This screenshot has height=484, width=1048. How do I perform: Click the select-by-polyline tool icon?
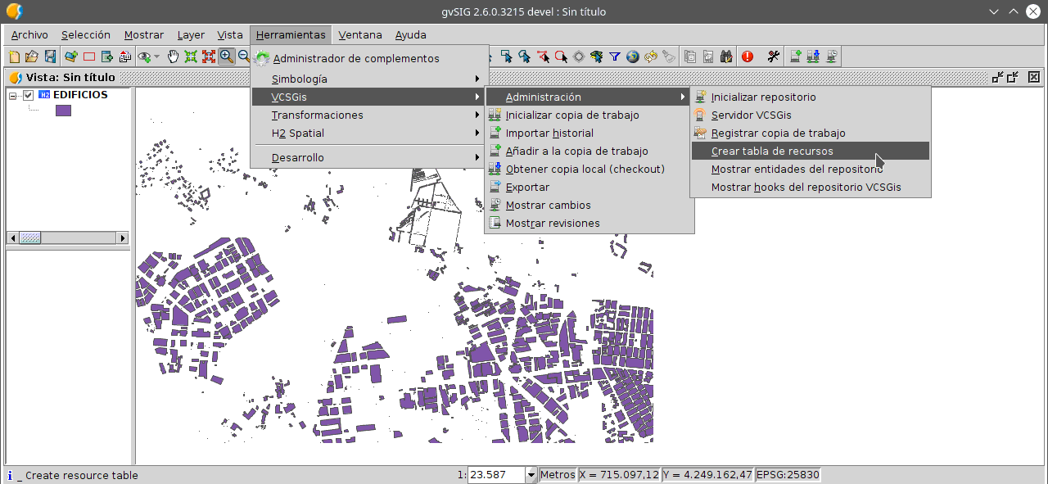pyautogui.click(x=542, y=57)
